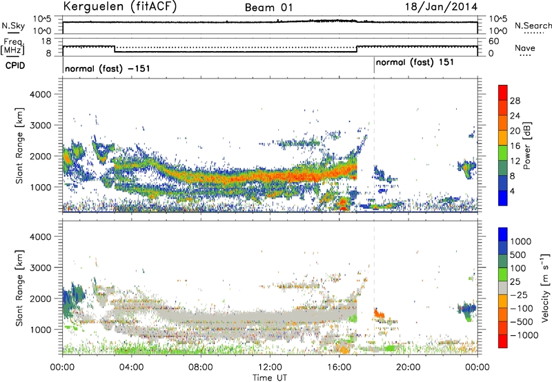This screenshot has width=552, height=382.
Task: Select the "Freq. [MHz]" axis label
Action: pyautogui.click(x=13, y=47)
